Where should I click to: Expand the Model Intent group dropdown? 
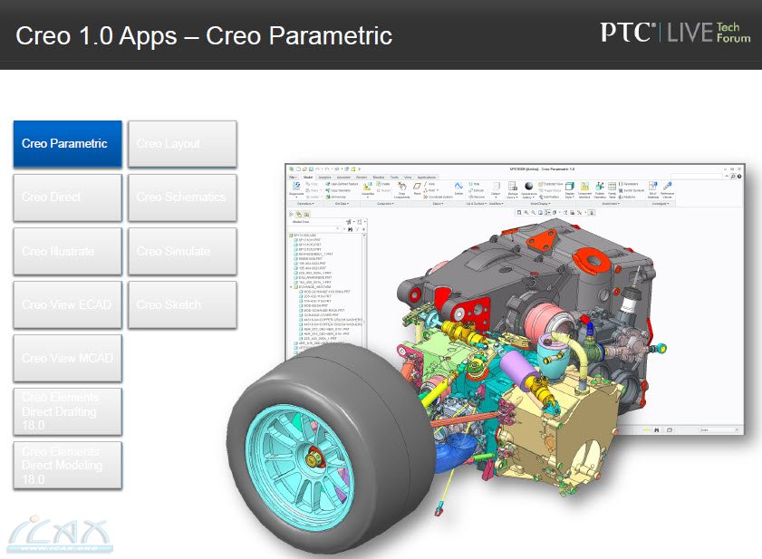click(611, 204)
